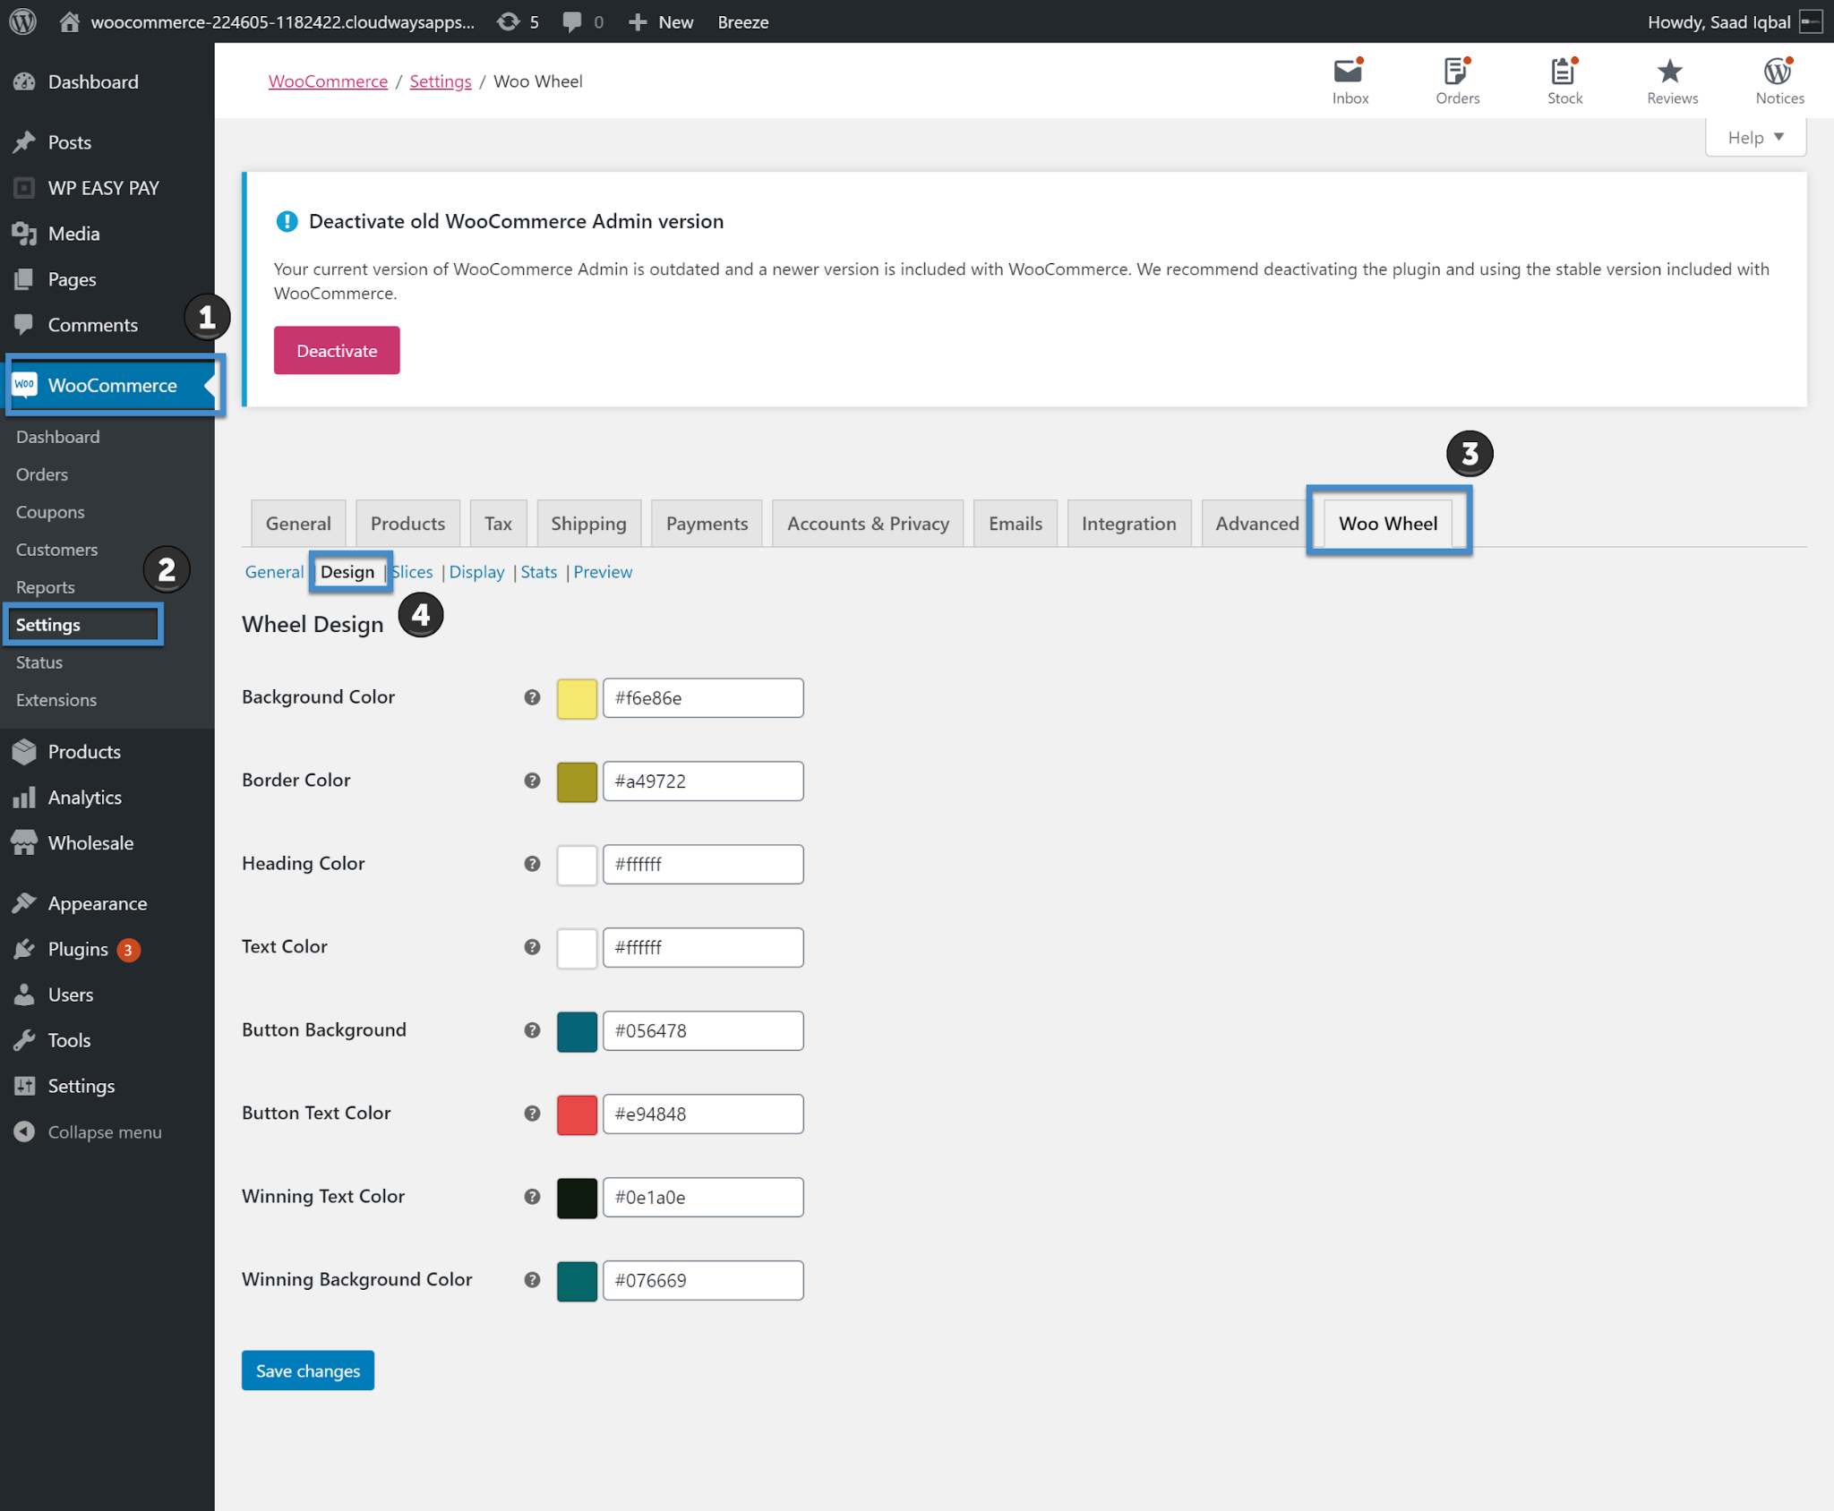The image size is (1834, 1511).
Task: Open the Emails settings tab
Action: pos(1016,524)
